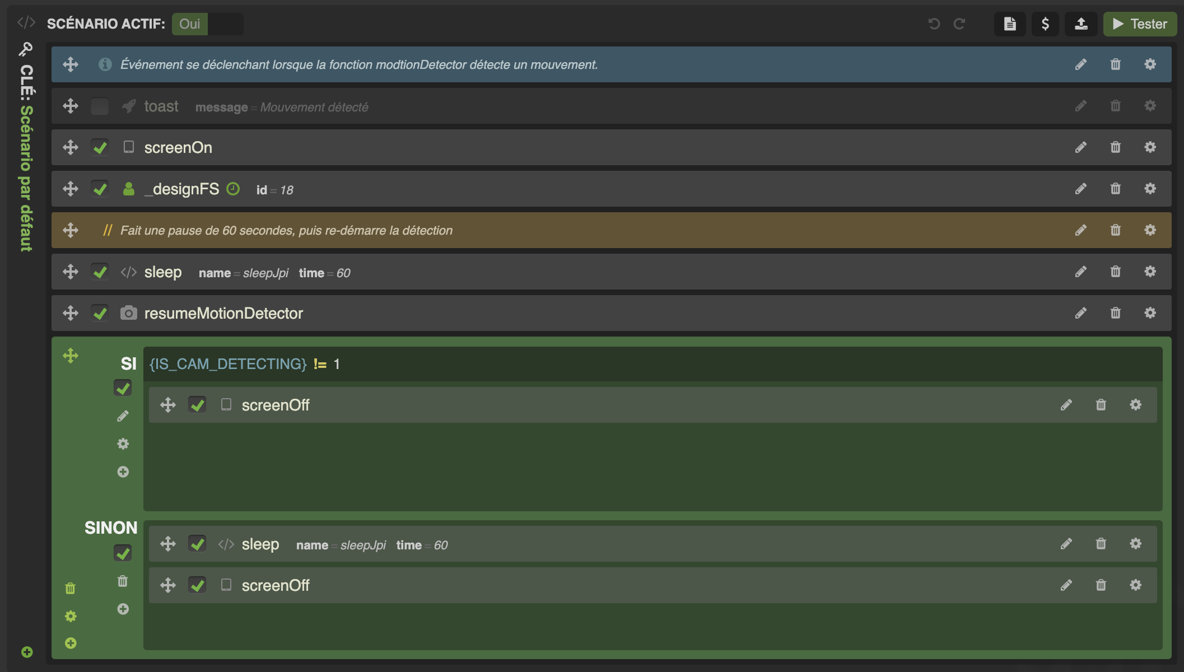
Task: Edit the sleep action using its pencil icon
Action: click(1080, 271)
